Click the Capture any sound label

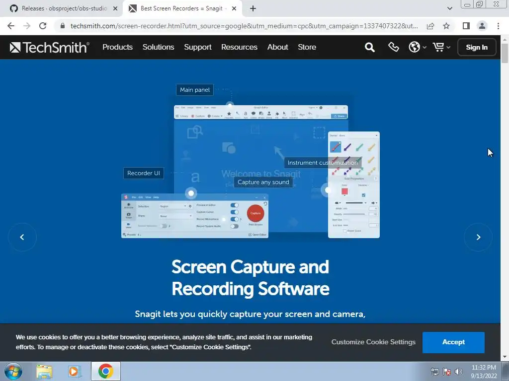coord(263,182)
